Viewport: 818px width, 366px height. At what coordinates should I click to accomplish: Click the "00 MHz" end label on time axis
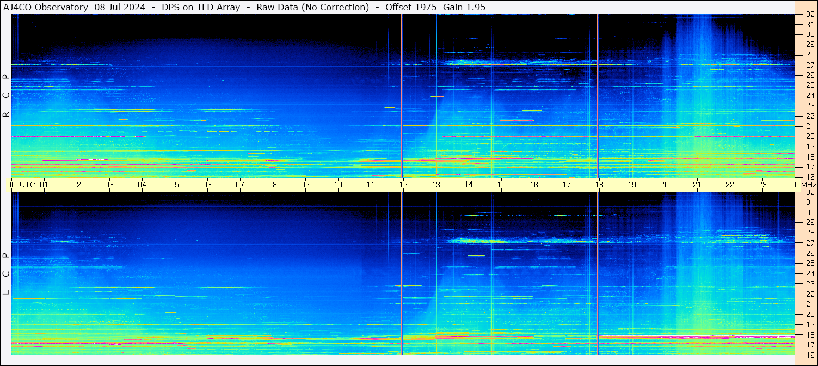(803, 185)
